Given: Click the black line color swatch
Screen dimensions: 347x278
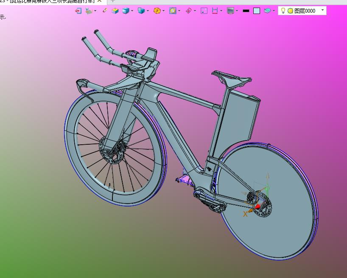Looking at the screenshot, I should 246,11.
